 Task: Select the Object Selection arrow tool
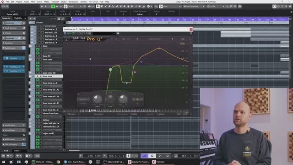98,6
